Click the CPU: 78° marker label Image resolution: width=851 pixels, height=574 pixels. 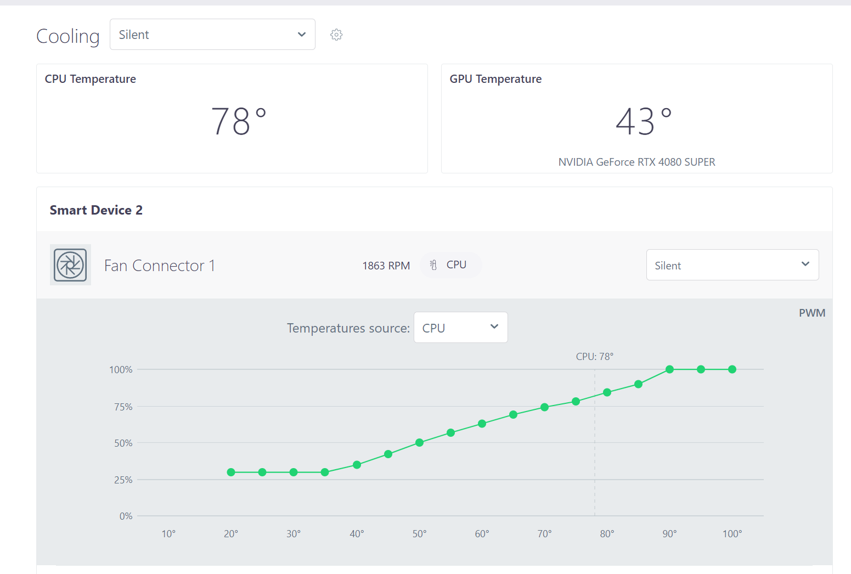[595, 357]
